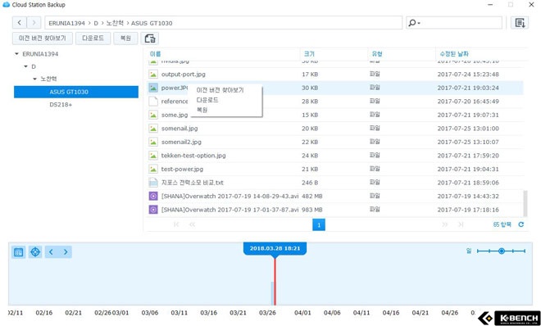The image size is (541, 326).
Task: Refresh the file list with reload icon
Action: (521, 224)
